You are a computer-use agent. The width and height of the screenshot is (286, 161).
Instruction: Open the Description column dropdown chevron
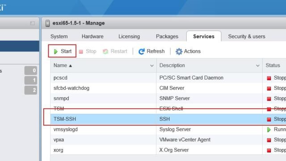coord(257,66)
